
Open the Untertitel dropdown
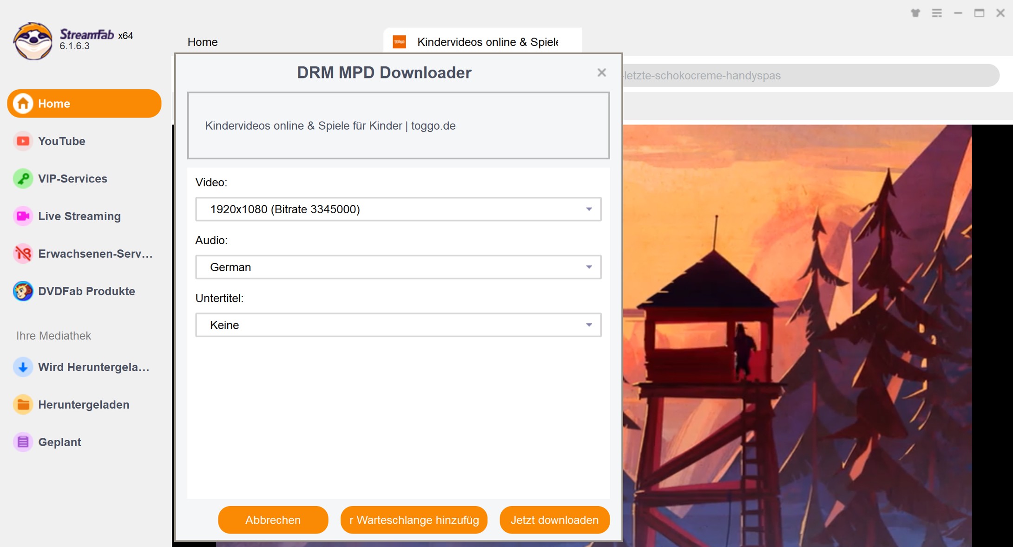[x=398, y=325]
